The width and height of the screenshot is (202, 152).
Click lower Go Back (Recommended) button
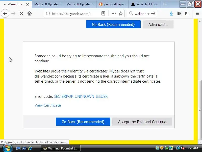pos(83,122)
